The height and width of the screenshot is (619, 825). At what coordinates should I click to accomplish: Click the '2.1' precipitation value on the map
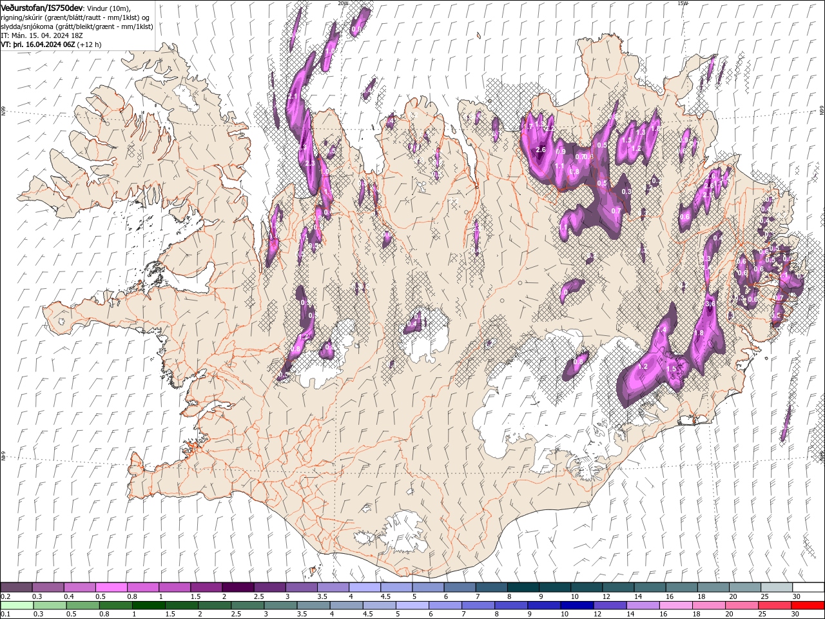click(293, 96)
